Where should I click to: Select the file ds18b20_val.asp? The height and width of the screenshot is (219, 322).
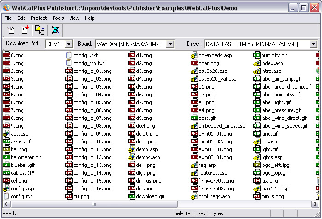[x=217, y=79]
